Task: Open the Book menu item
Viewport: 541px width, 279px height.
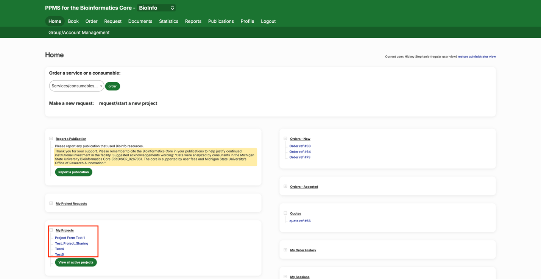Action: click(x=73, y=21)
